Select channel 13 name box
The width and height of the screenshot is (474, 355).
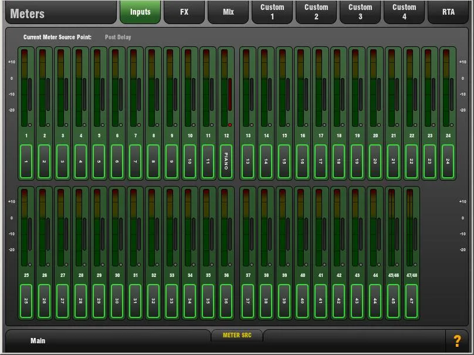248,161
